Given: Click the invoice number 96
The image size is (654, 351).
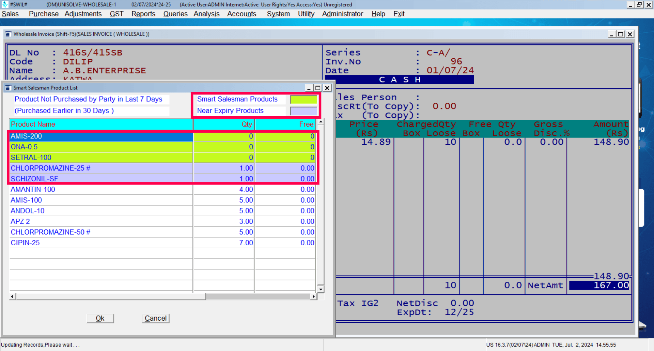Looking at the screenshot, I should [456, 61].
